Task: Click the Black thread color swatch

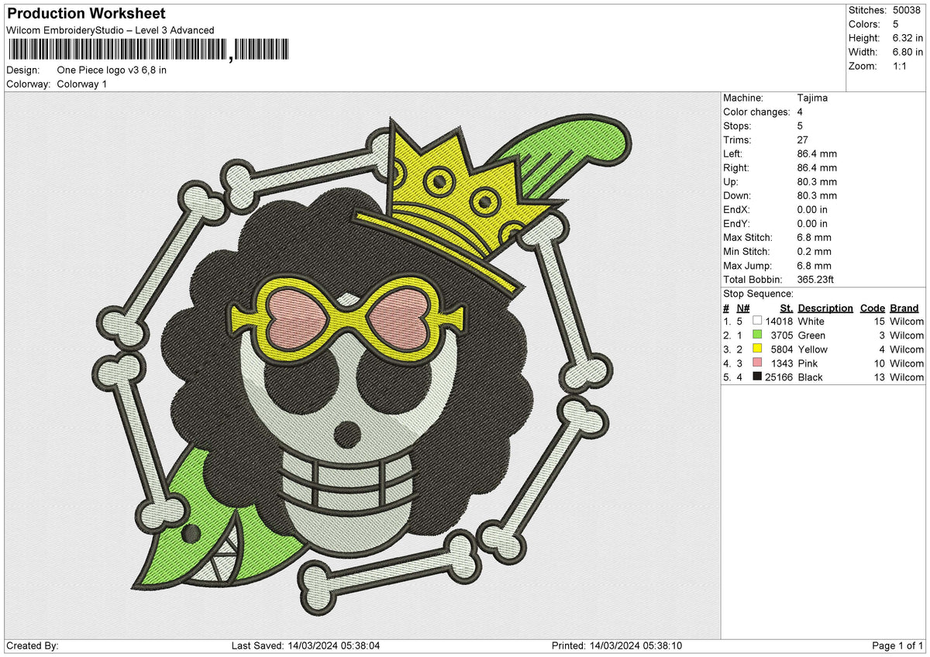Action: [x=757, y=377]
